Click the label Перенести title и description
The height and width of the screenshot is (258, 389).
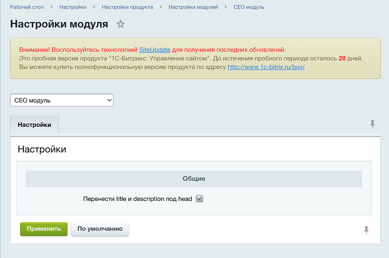pos(138,199)
